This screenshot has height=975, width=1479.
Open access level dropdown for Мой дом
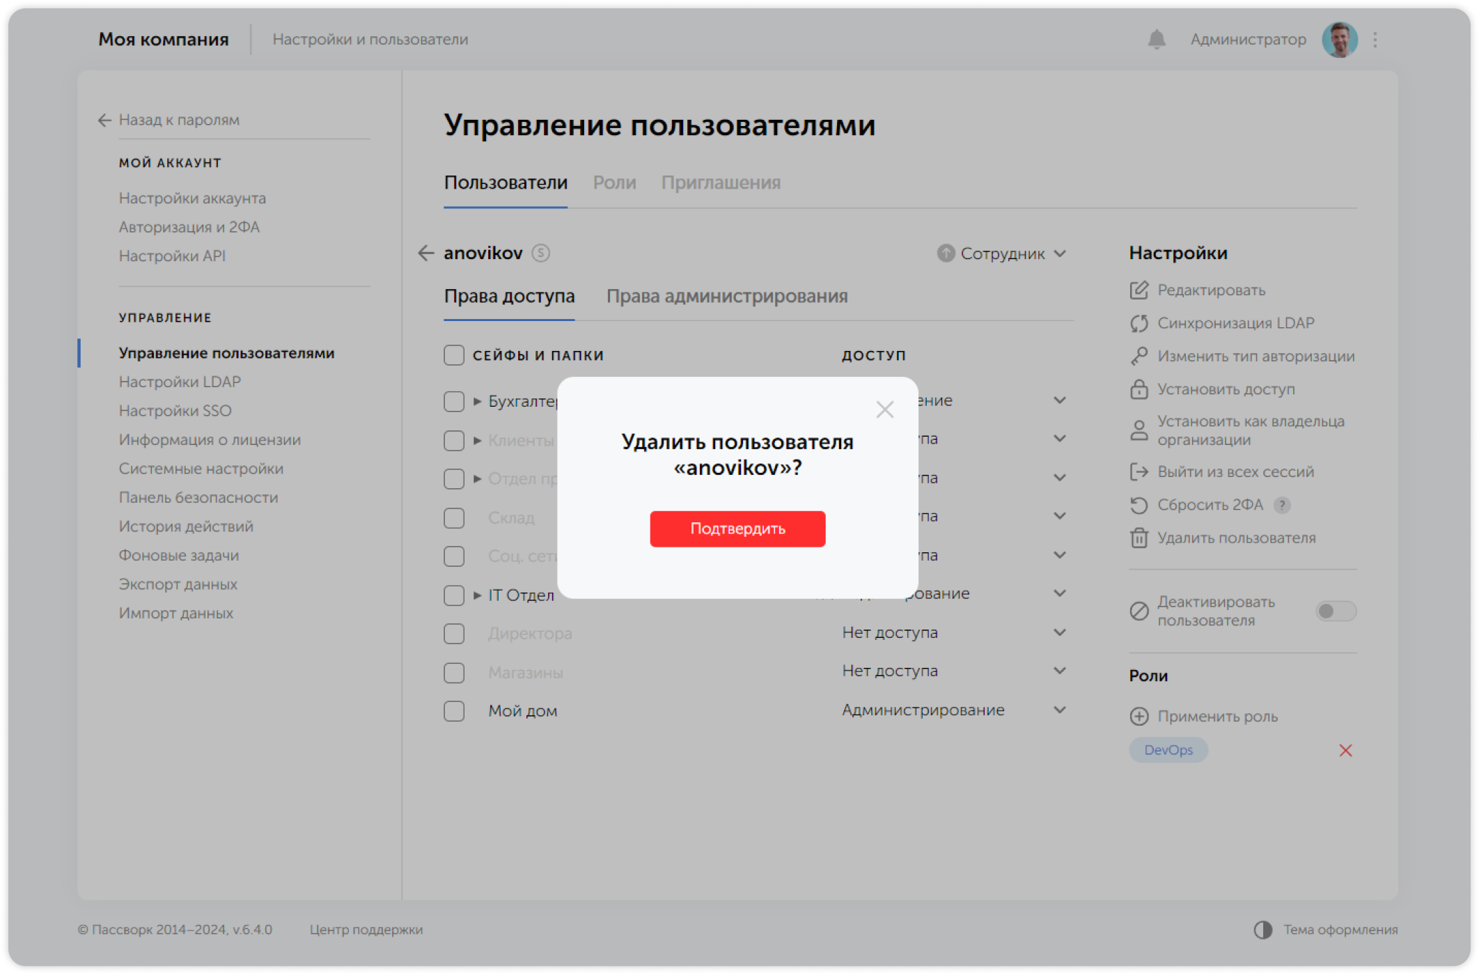click(x=1060, y=710)
